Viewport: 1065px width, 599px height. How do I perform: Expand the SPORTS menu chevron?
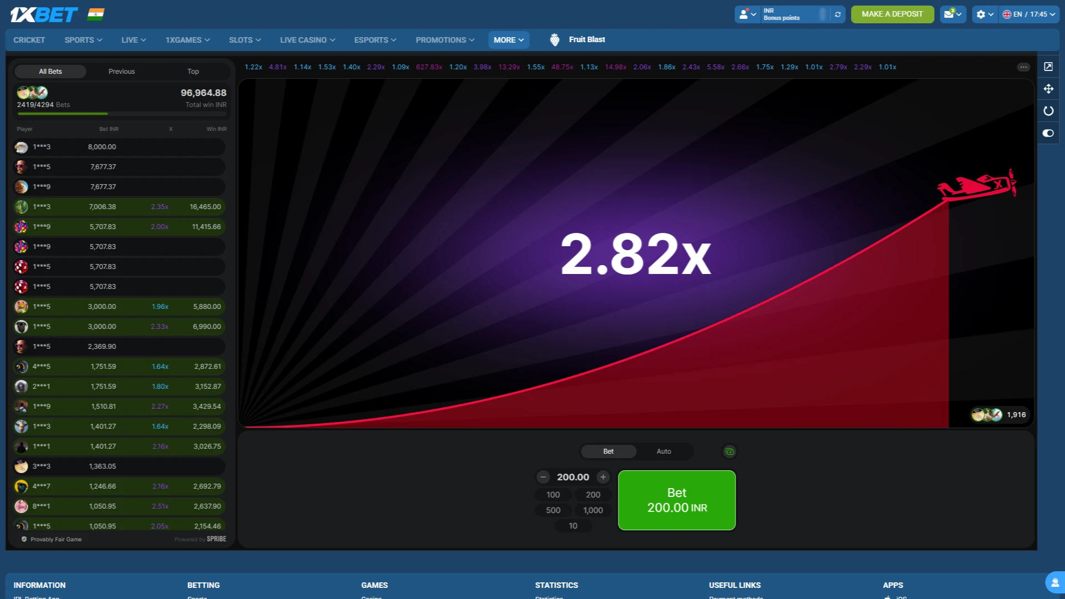99,39
